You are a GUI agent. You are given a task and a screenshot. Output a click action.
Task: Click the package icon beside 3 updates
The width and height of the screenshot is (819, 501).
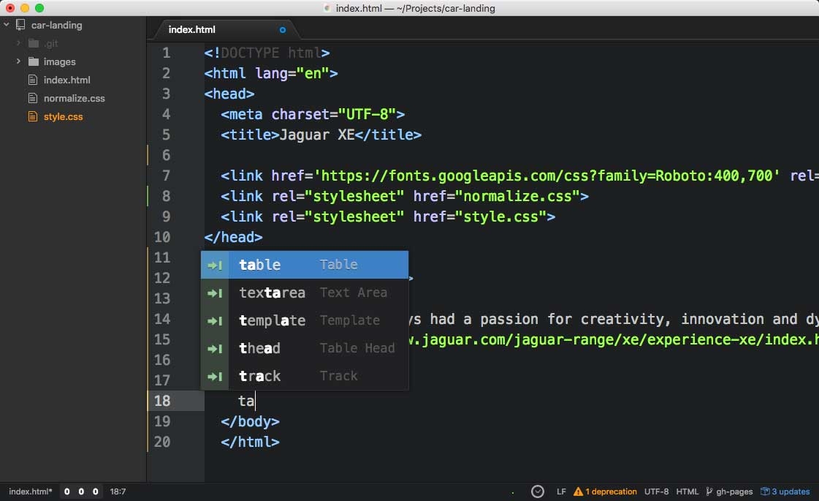tap(765, 491)
